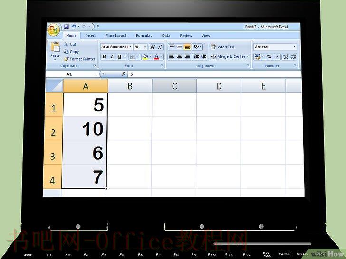
Task: Open Clipboard dialog launcher
Action: point(95,65)
